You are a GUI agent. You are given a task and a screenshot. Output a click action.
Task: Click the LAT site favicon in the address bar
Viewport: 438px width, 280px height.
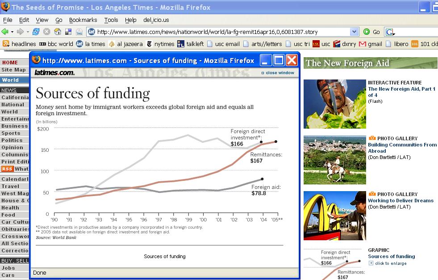pyautogui.click(x=92, y=32)
